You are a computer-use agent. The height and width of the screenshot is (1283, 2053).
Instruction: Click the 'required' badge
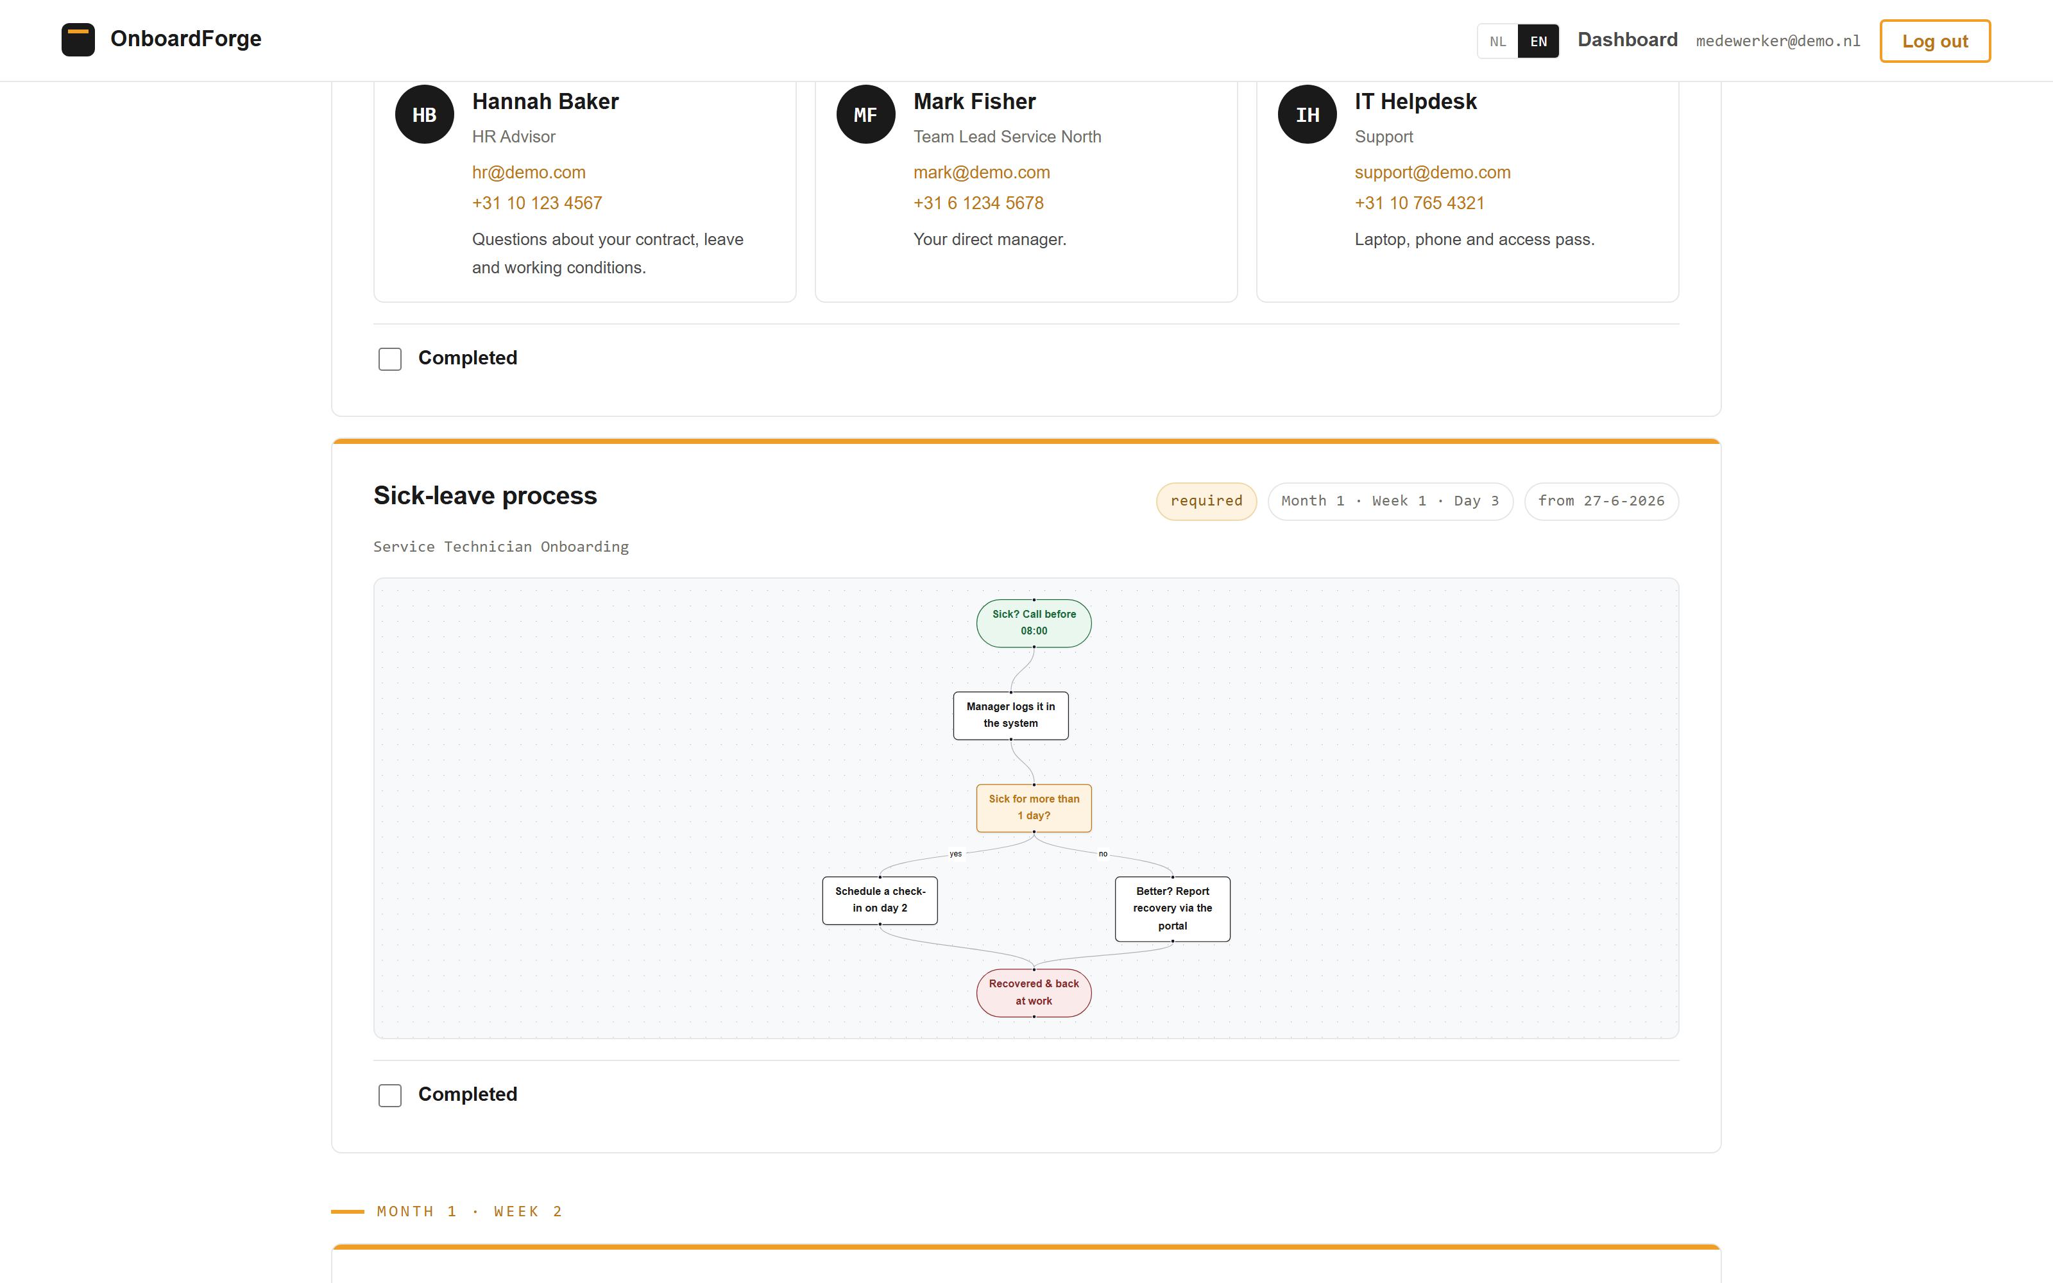[x=1205, y=502]
